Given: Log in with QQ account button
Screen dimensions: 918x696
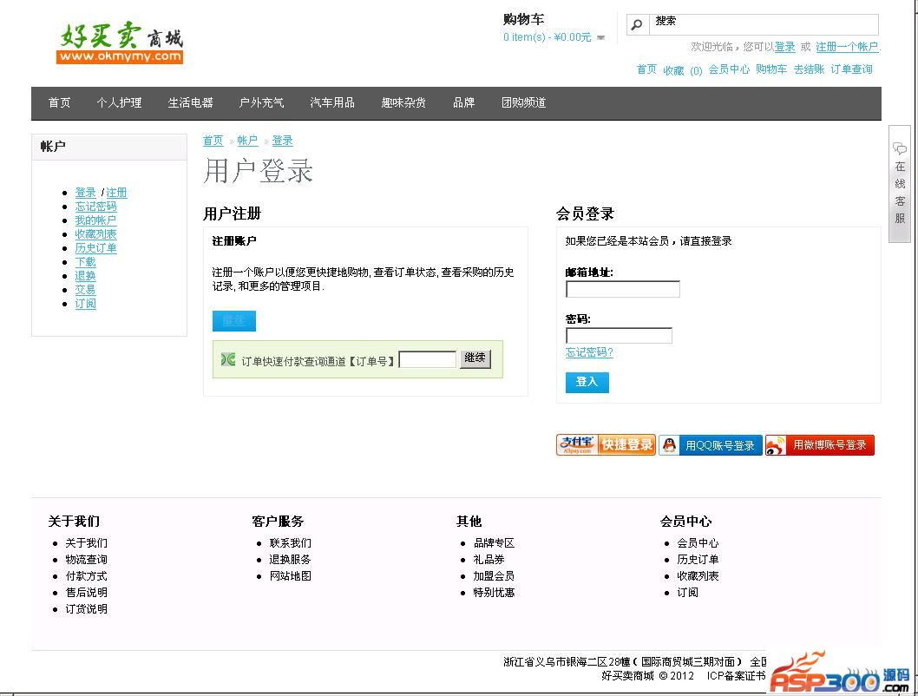Looking at the screenshot, I should (711, 445).
